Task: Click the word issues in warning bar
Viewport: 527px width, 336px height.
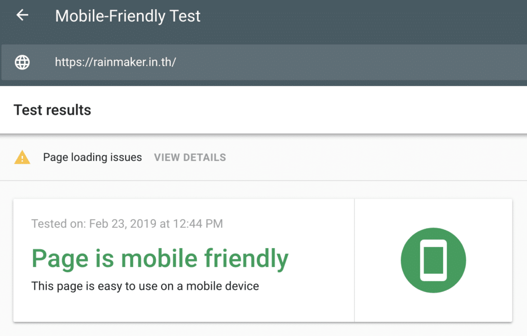Action: click(x=127, y=157)
